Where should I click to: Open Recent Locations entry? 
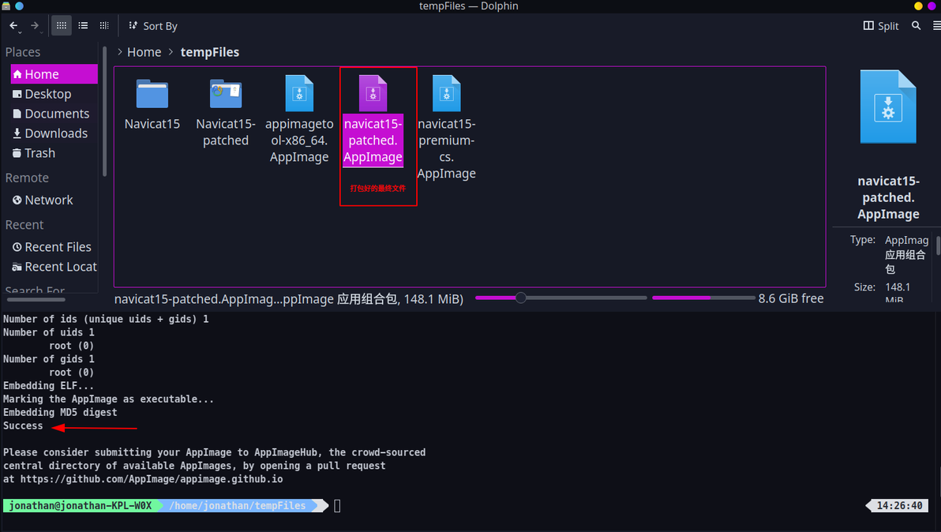54,266
